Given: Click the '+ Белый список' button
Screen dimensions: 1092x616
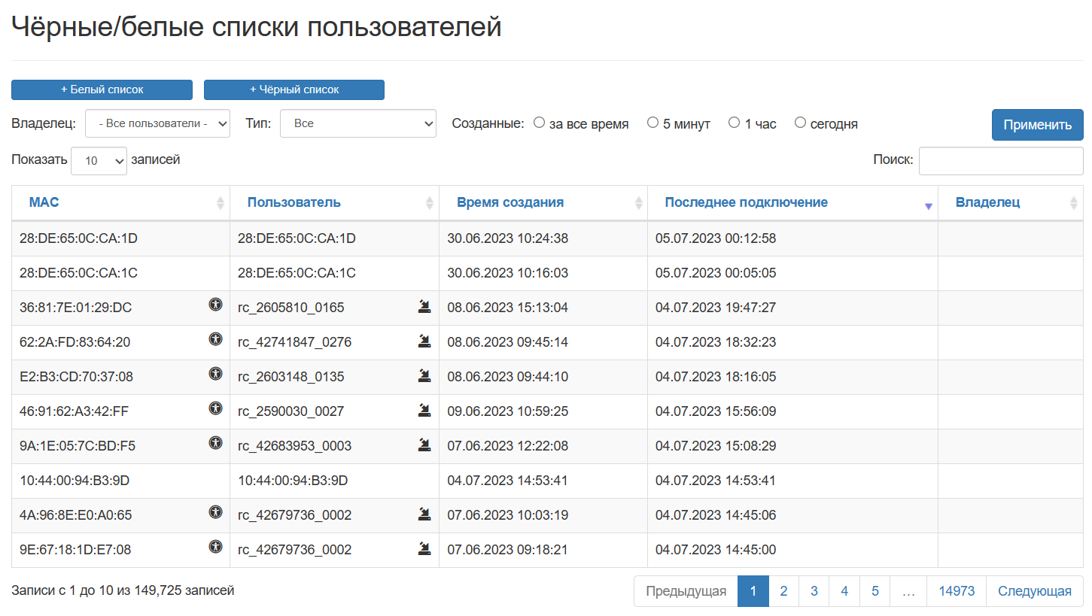Looking at the screenshot, I should pyautogui.click(x=102, y=90).
